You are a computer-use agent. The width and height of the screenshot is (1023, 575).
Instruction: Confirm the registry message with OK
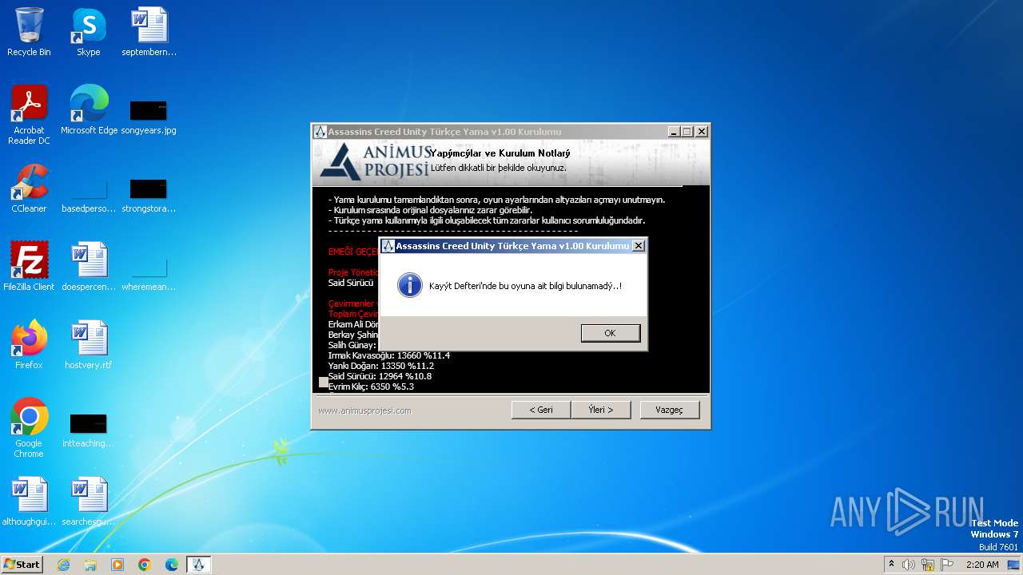coord(611,333)
